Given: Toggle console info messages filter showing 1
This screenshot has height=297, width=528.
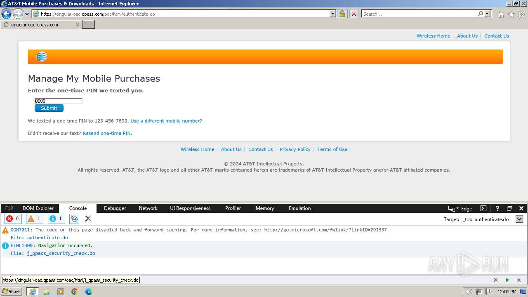Looking at the screenshot, I should tap(56, 219).
